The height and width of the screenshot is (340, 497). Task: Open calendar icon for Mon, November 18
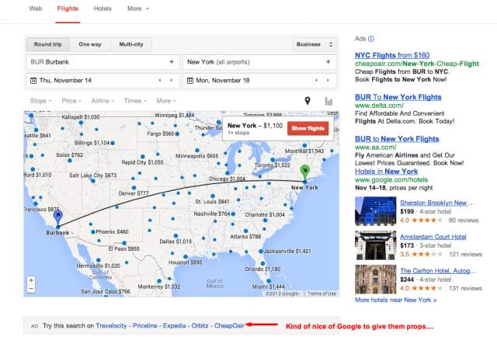(190, 81)
